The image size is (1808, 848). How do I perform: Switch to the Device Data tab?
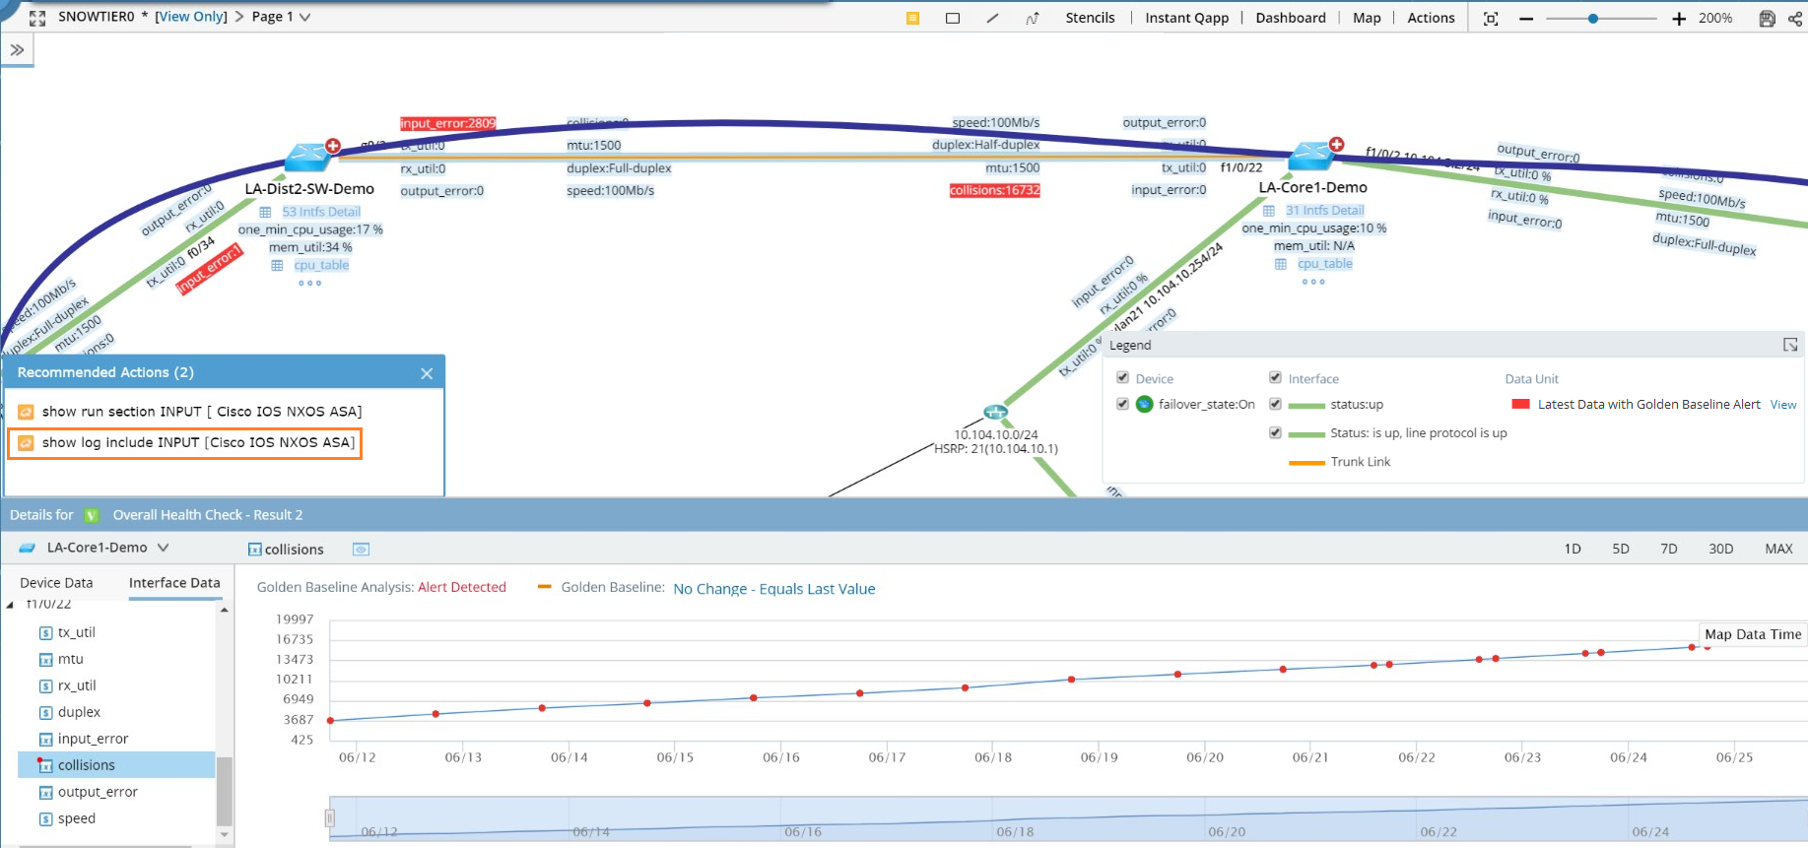(56, 583)
